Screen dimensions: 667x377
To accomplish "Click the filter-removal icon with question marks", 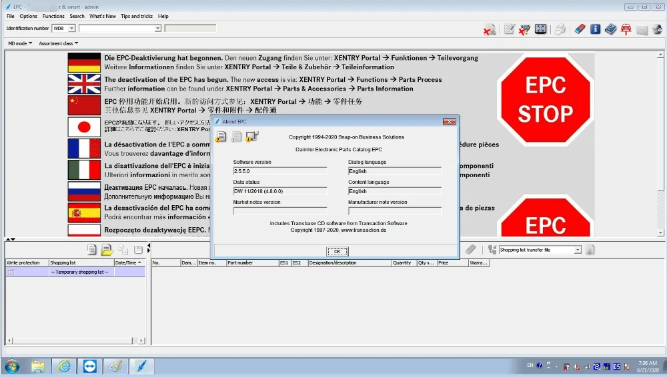I will click(x=525, y=29).
